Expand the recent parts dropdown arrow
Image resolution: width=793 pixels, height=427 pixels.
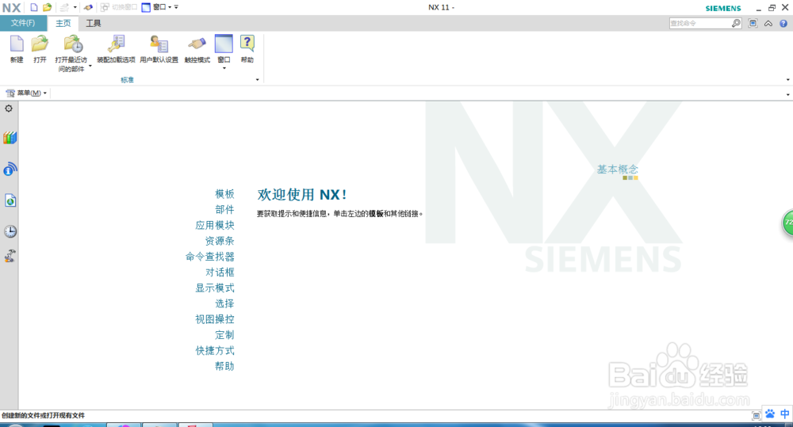click(x=90, y=67)
